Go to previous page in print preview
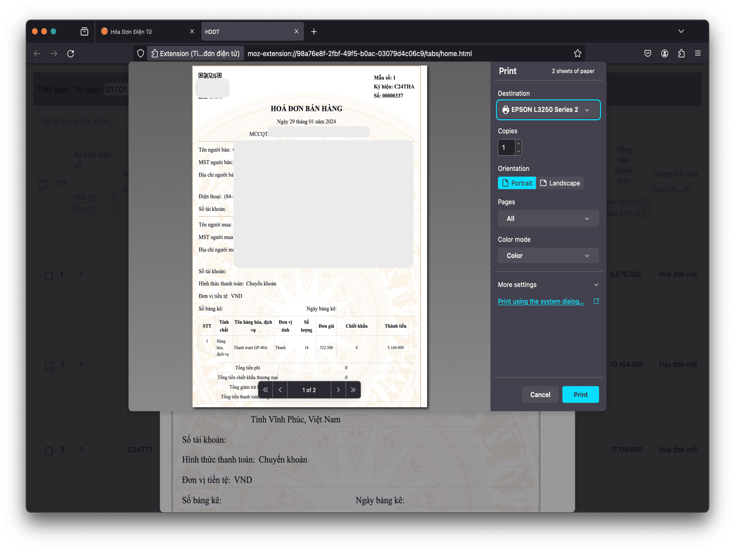Screen dimensions: 735x551 280,390
